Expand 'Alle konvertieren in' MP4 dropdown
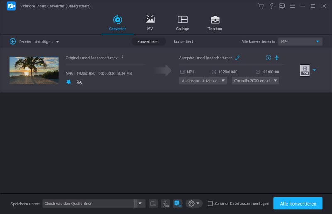This screenshot has height=214, width=332. [300, 41]
